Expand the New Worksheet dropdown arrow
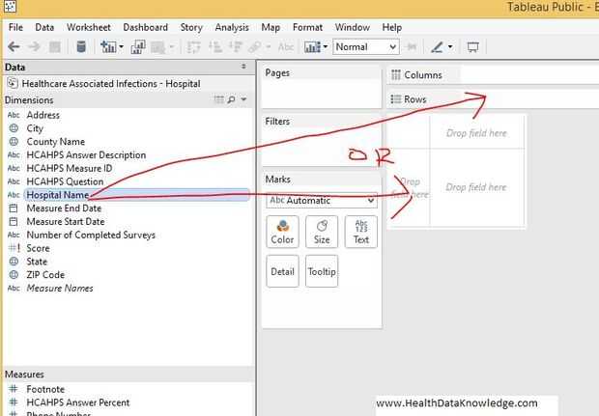The width and height of the screenshot is (599, 416). pos(122,47)
